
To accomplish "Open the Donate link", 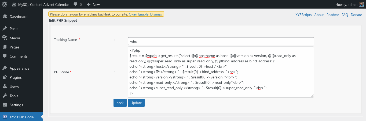I will [x=356, y=15].
